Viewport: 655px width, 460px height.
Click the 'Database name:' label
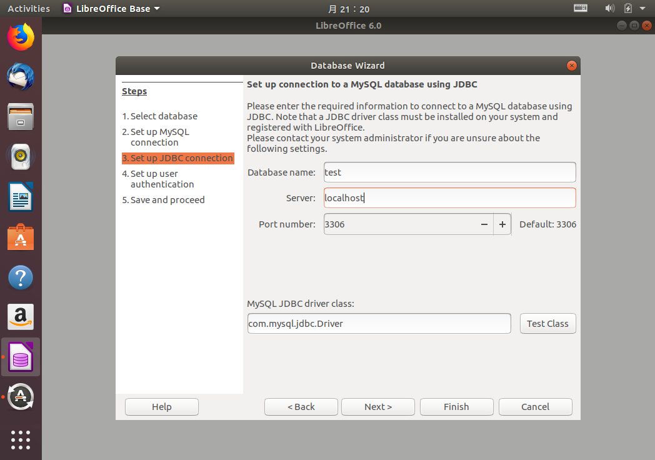pos(281,172)
